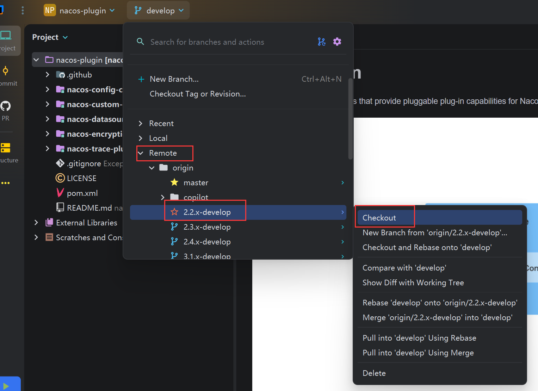538x391 pixels.
Task: Collapse the Remote branches group
Action: [141, 153]
